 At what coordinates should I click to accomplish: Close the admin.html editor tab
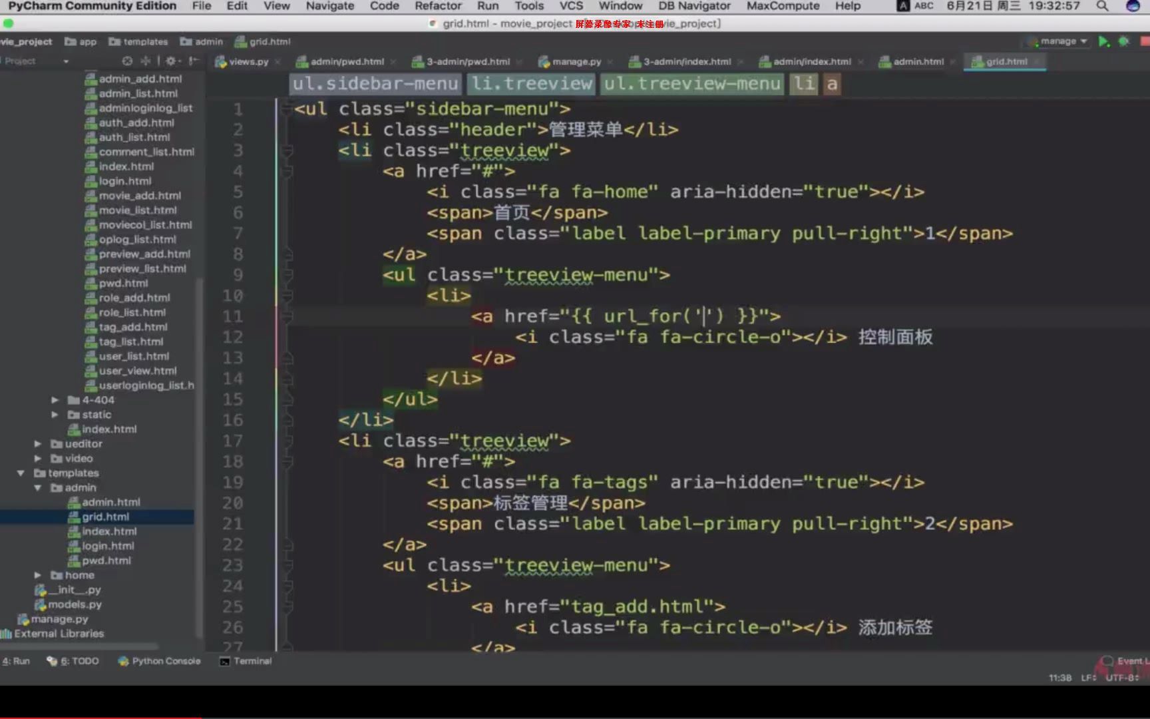coord(953,62)
